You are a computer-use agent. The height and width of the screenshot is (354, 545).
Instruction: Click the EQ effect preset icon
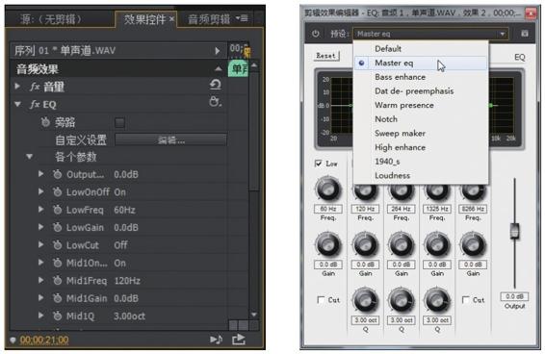click(215, 102)
